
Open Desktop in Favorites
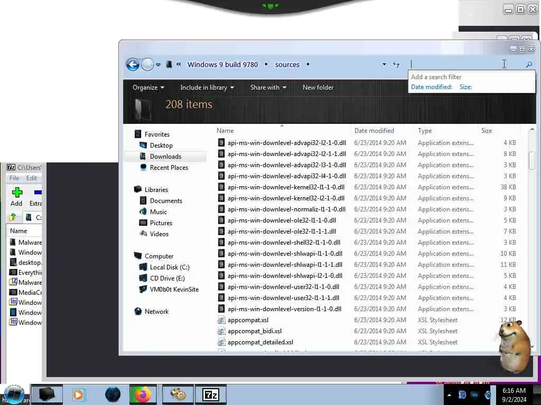(161, 146)
